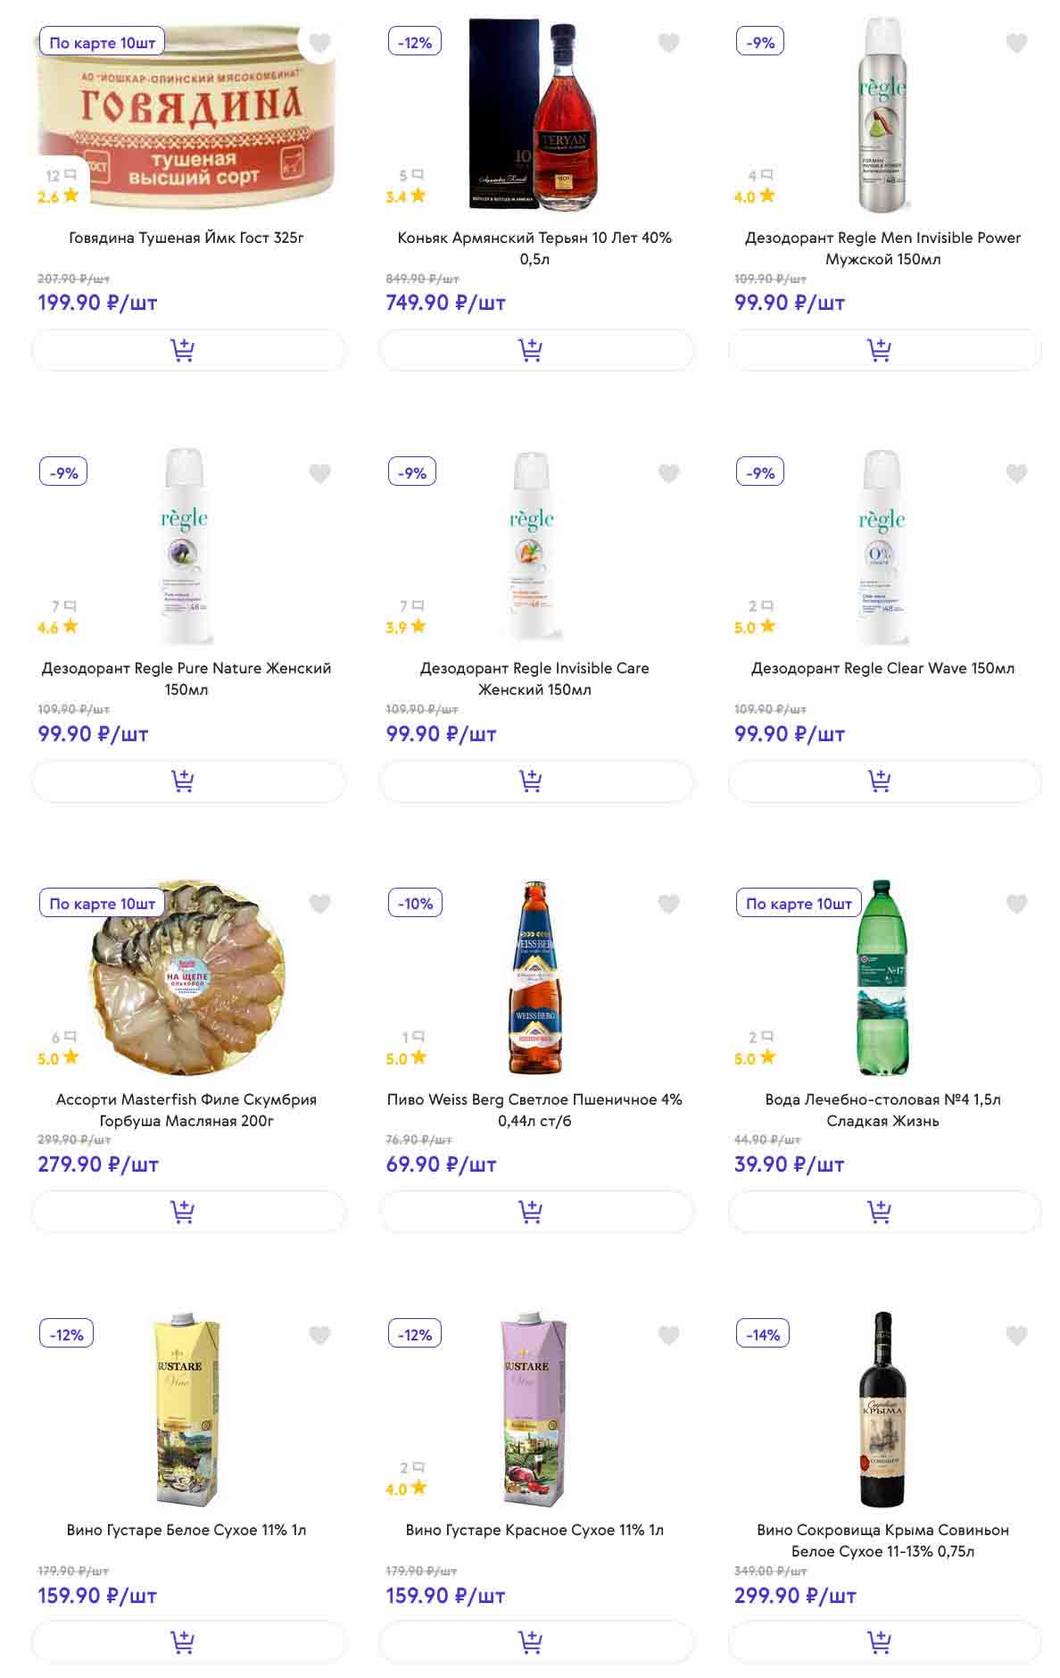
Task: Click the 5.0 star rating on Weiss Berg
Action: [x=406, y=1058]
